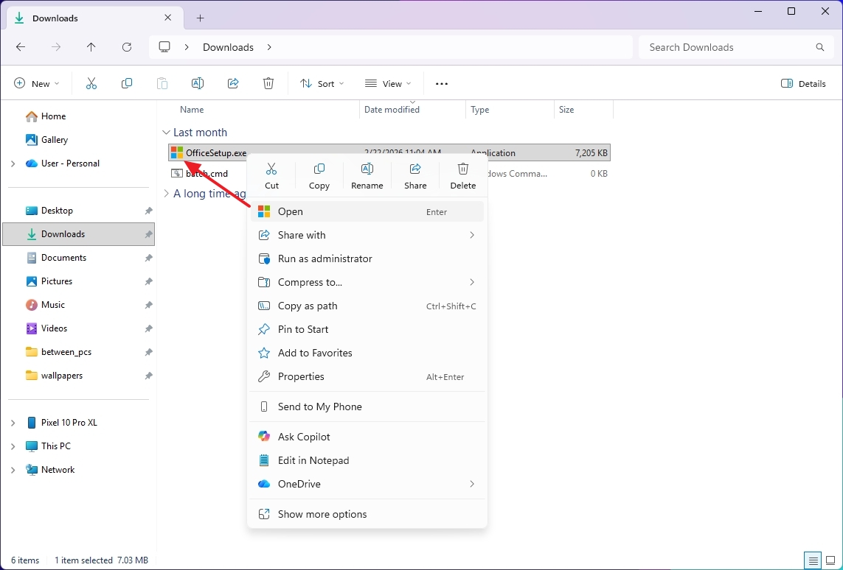The height and width of the screenshot is (570, 843).
Task: Rename the file via the toolbar Rename icon
Action: pyautogui.click(x=197, y=82)
